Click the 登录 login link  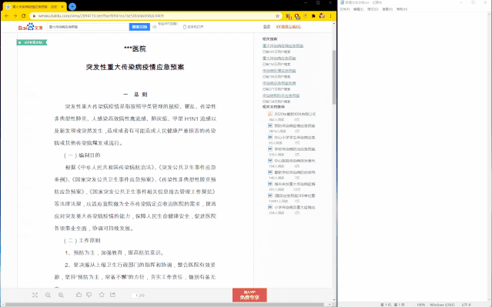point(266,27)
